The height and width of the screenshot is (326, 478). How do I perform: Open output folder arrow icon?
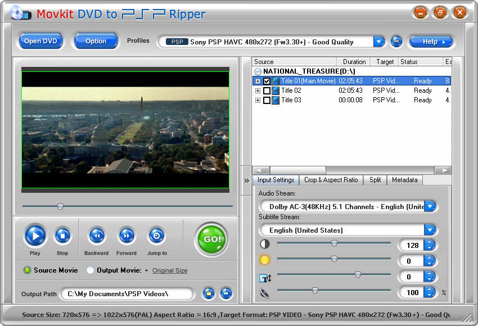[226, 294]
